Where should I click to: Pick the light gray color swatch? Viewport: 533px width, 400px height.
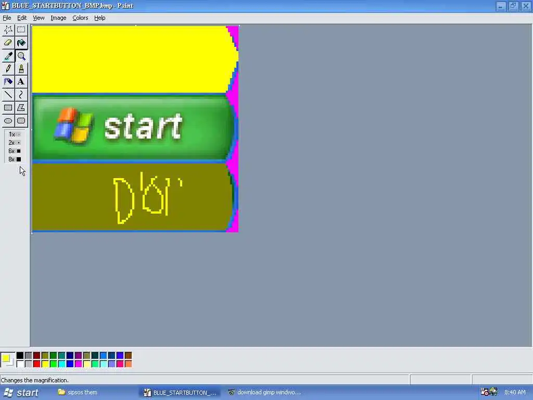point(28,364)
